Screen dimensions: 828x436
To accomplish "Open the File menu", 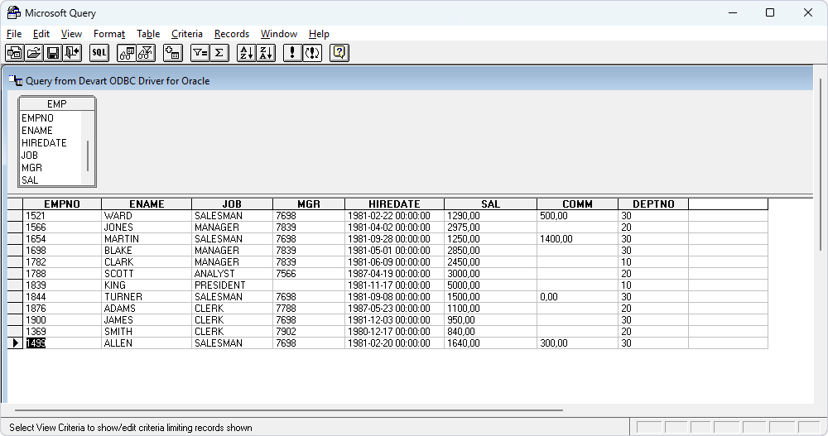I will pyautogui.click(x=14, y=34).
